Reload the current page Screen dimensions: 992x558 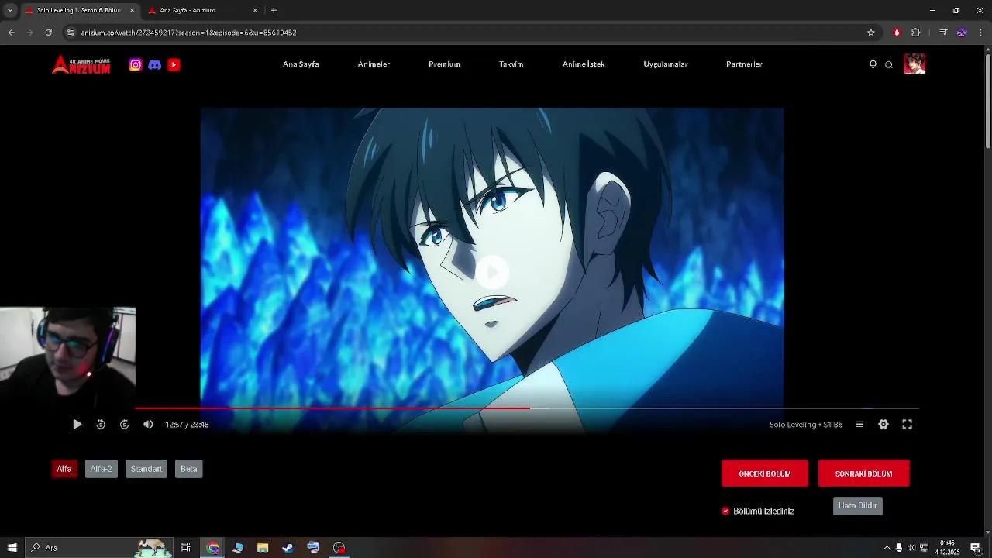[x=48, y=33]
